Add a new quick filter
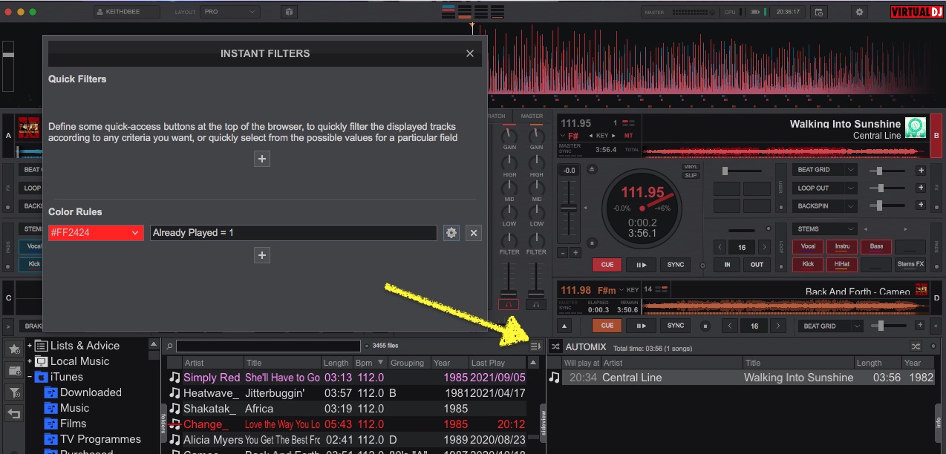 click(261, 159)
